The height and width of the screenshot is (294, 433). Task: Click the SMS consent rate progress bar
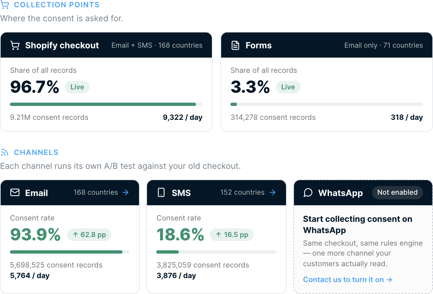tap(216, 252)
